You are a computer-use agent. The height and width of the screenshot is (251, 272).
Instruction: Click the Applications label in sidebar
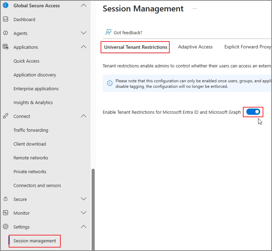coord(26,47)
